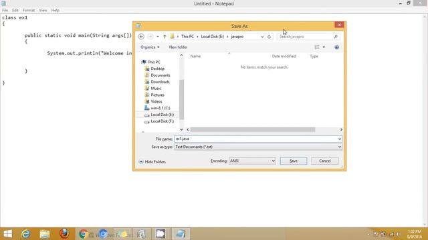This screenshot has height=240, width=428.
Task: Select the Pictures folder
Action: tap(157, 95)
